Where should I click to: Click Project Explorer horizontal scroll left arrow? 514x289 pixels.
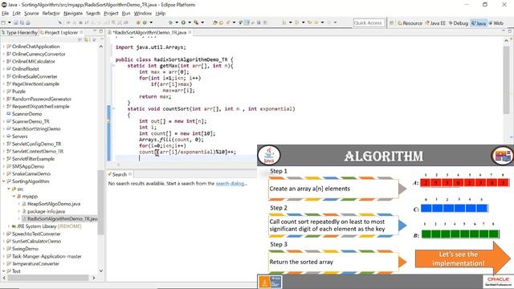pos(4,278)
